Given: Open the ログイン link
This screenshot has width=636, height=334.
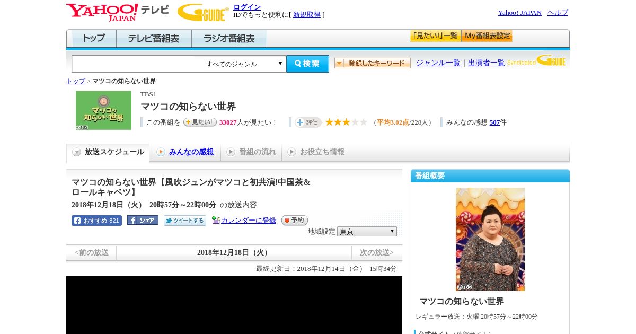Looking at the screenshot, I should [x=247, y=7].
